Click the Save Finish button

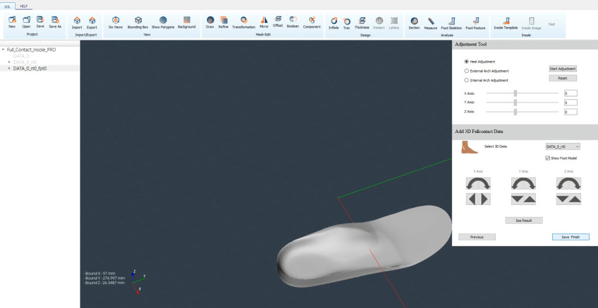[x=570, y=237]
